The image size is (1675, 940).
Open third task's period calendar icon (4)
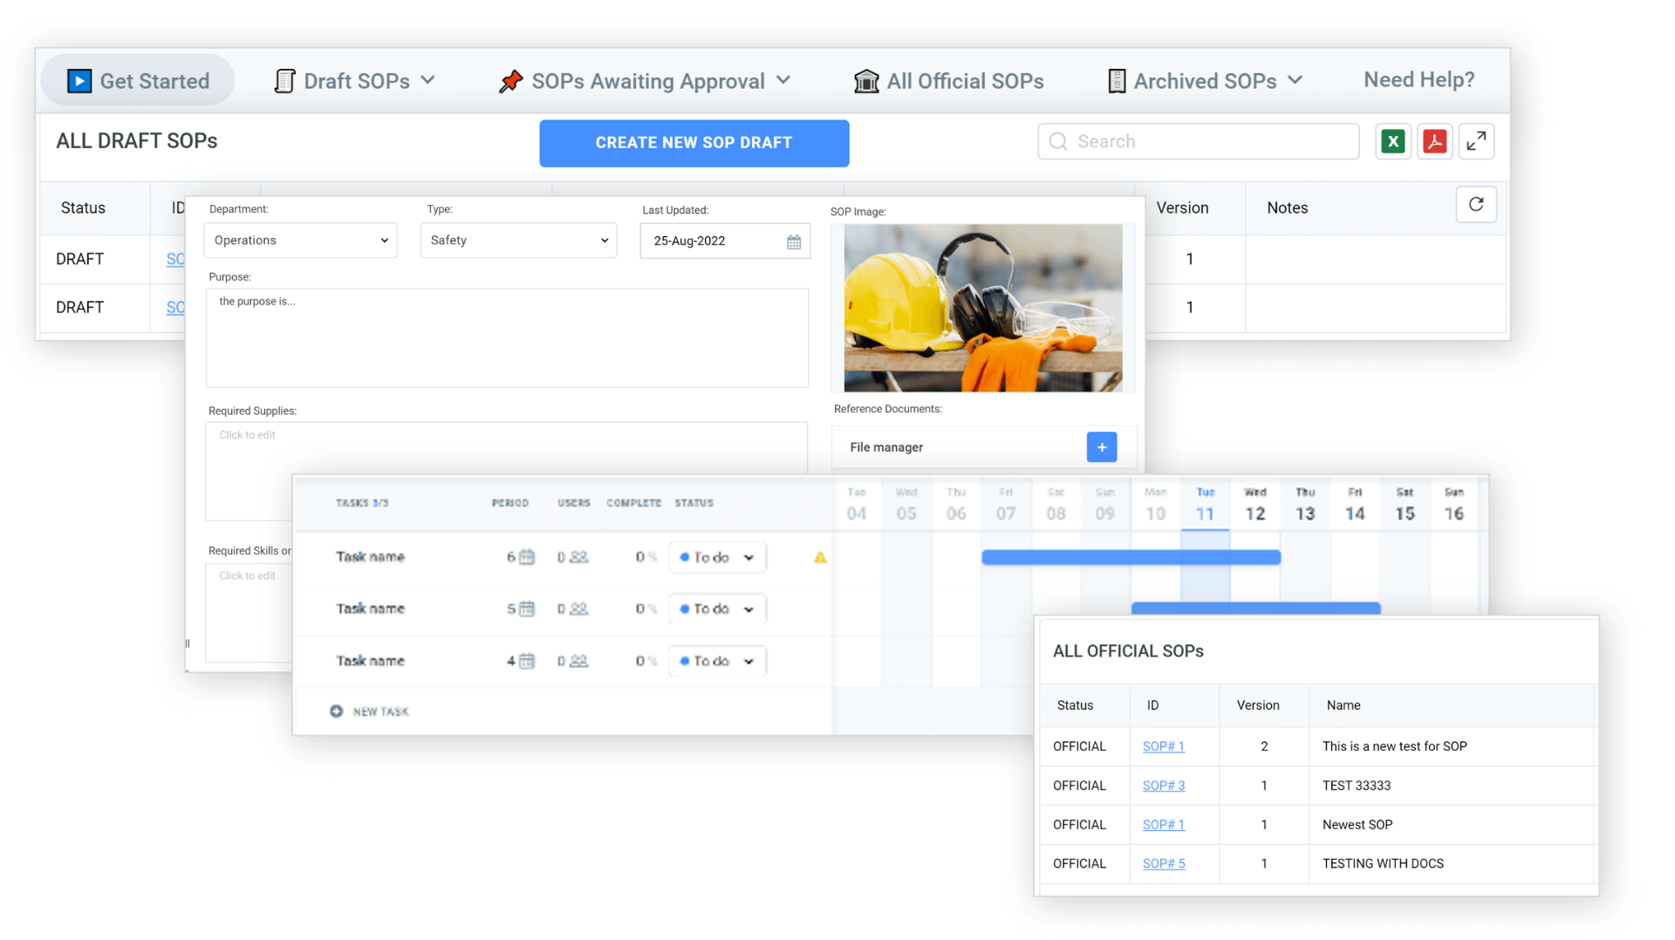(527, 662)
